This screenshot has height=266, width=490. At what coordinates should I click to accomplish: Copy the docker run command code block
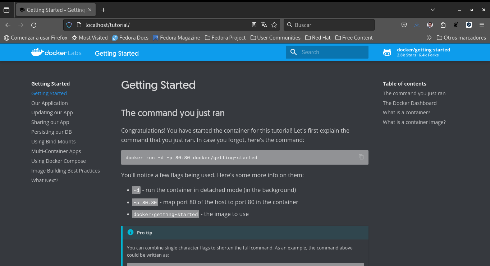point(361,157)
